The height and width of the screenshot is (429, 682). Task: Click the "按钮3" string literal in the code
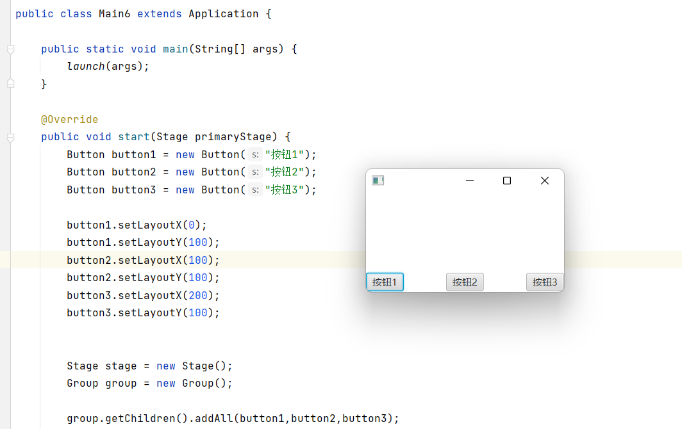point(285,190)
